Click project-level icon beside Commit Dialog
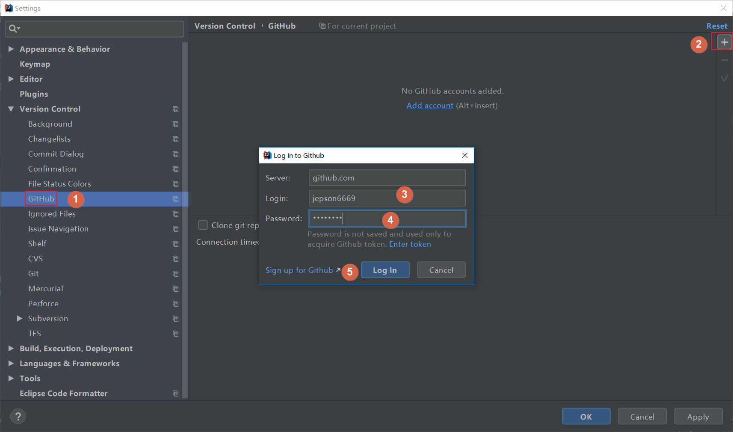This screenshot has height=432, width=733. click(175, 154)
